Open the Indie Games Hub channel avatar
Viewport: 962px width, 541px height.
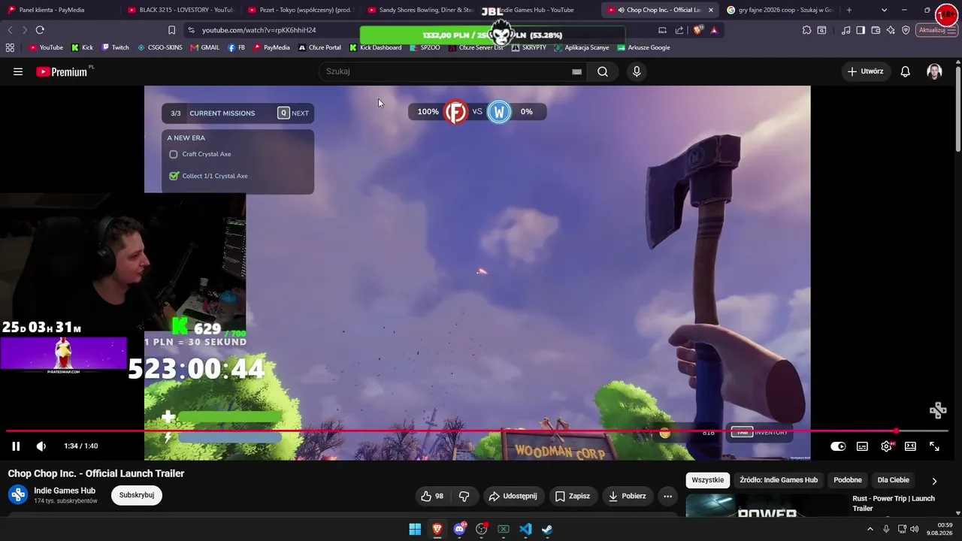(18, 495)
